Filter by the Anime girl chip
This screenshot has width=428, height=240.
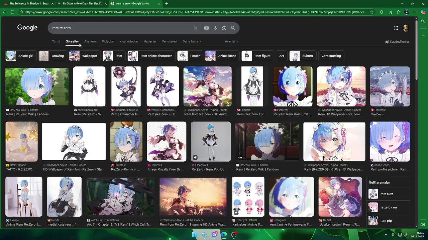21,56
